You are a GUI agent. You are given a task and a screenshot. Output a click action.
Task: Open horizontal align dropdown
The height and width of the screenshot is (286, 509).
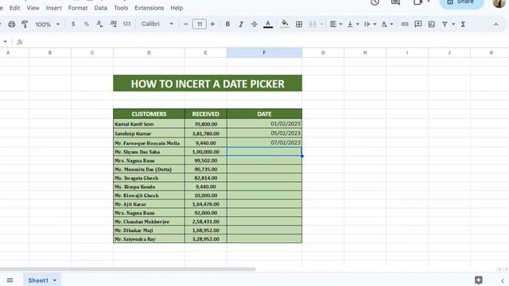(336, 25)
